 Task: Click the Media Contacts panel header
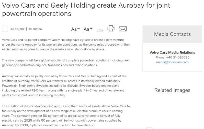172,34
